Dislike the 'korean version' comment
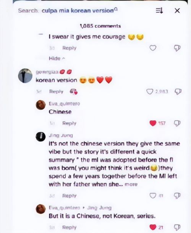 point(178,92)
